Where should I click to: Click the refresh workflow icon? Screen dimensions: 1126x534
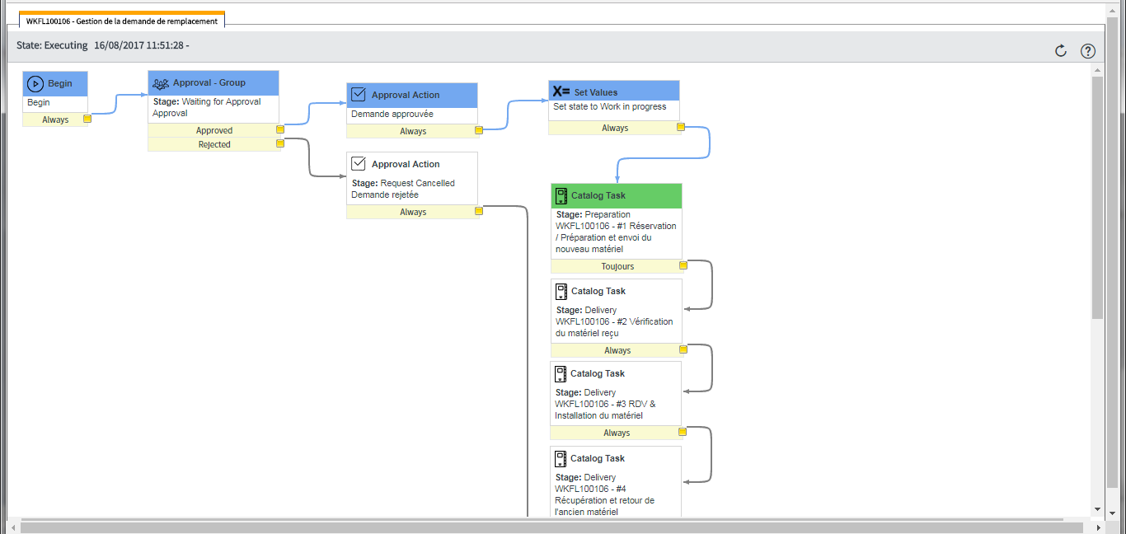pyautogui.click(x=1061, y=51)
